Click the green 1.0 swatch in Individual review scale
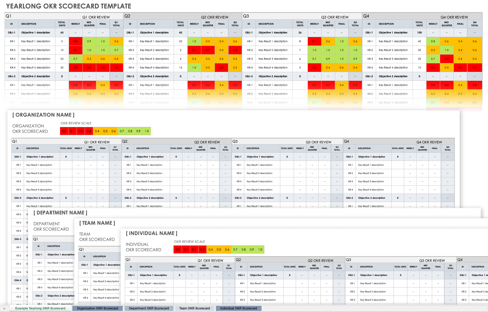Screen dimensions: 488x312 pyautogui.click(x=260, y=250)
